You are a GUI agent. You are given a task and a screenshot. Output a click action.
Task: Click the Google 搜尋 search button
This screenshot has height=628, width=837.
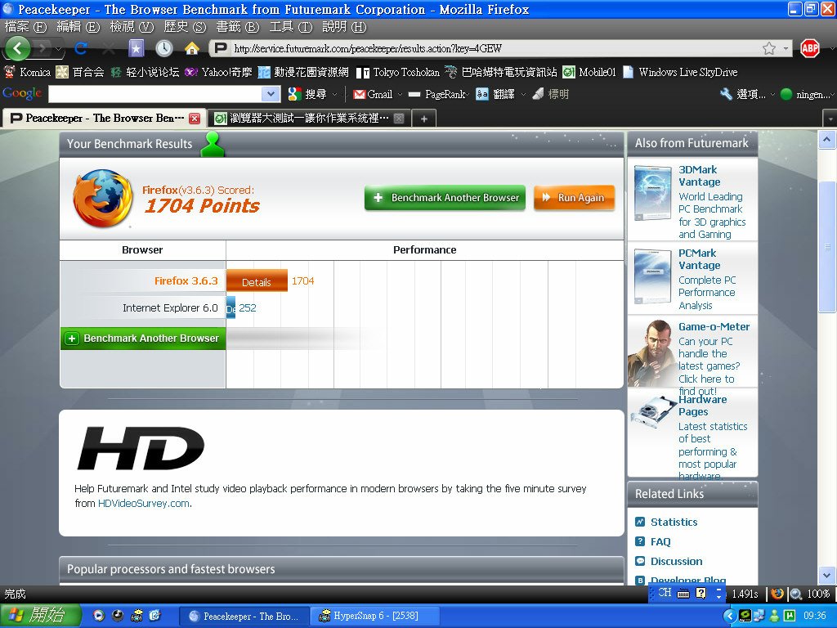307,95
